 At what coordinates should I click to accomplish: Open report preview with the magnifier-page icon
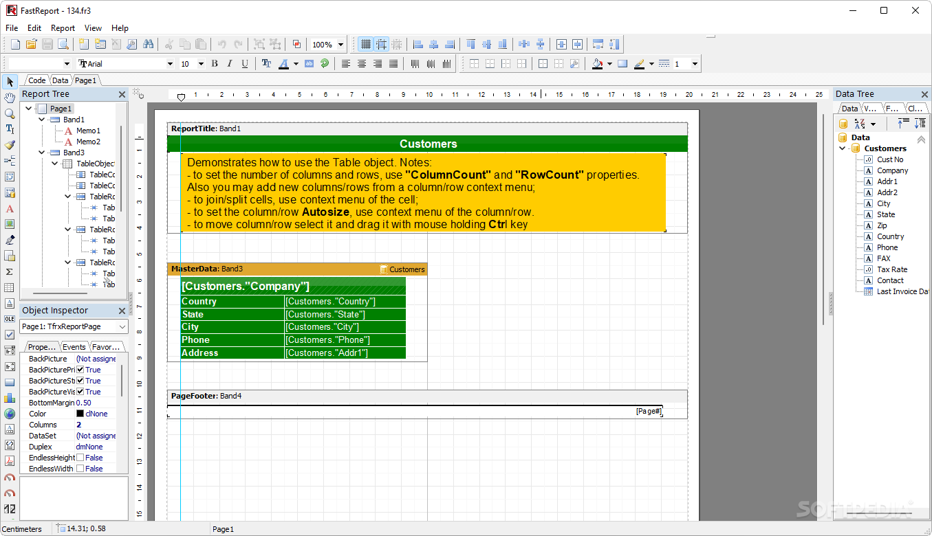63,44
